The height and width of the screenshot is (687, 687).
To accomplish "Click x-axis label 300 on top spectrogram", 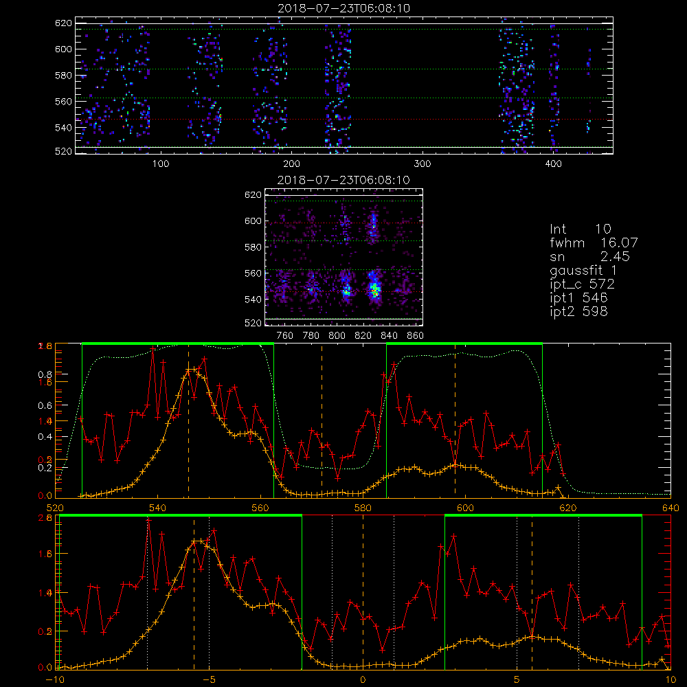I will [x=423, y=164].
